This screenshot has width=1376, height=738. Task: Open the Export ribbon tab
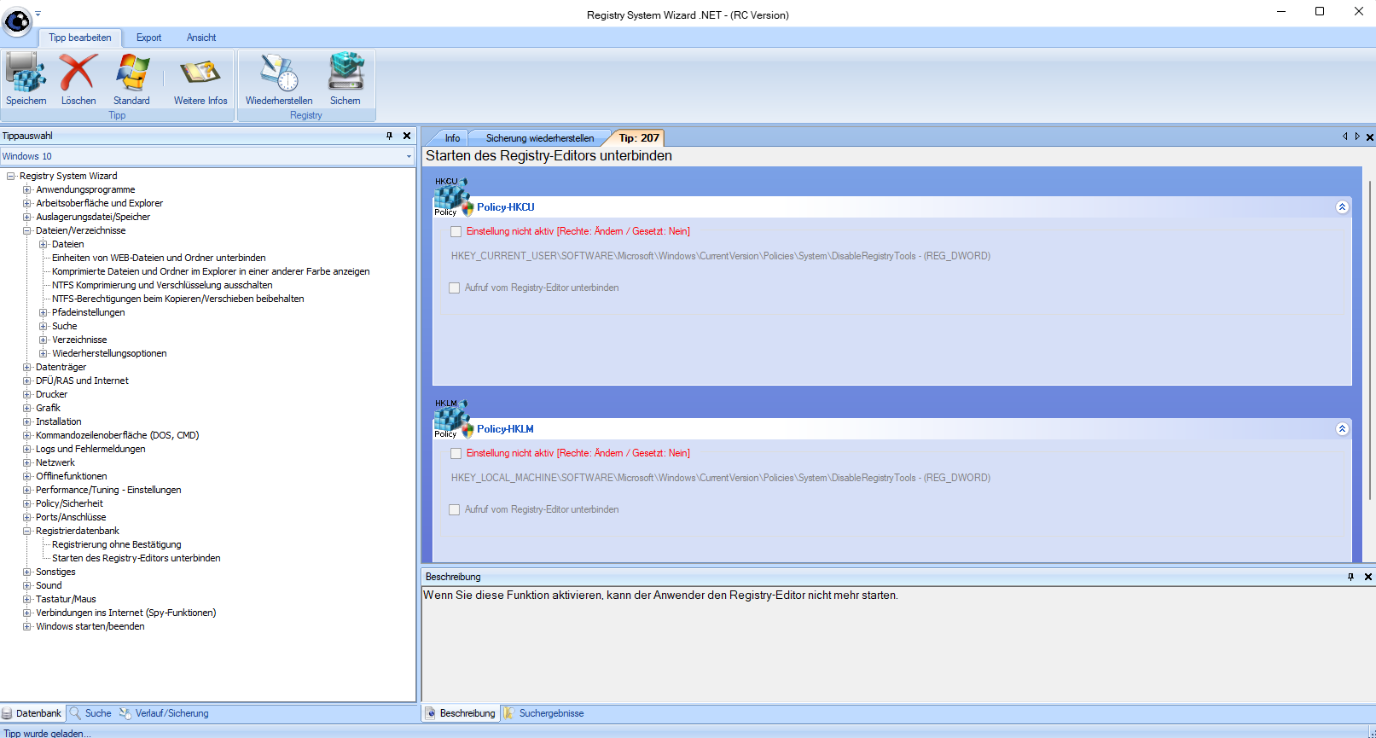click(148, 38)
